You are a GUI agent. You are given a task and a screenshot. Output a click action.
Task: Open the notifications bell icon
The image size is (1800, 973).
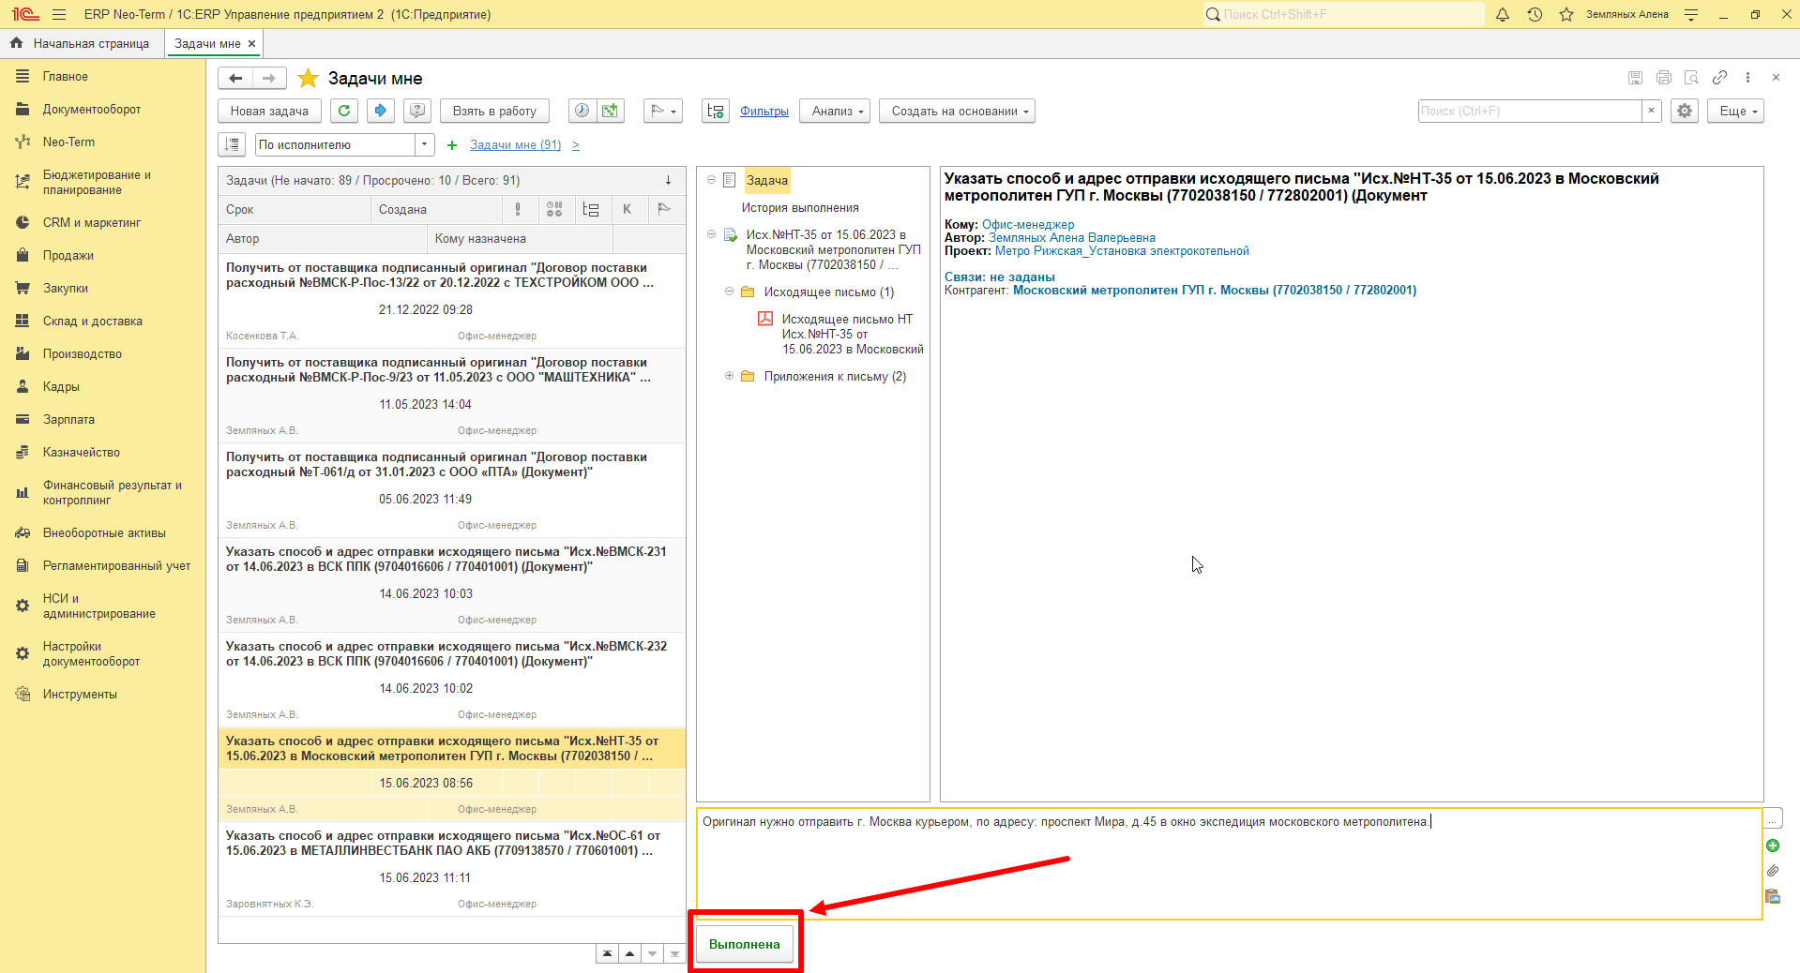[x=1503, y=14]
